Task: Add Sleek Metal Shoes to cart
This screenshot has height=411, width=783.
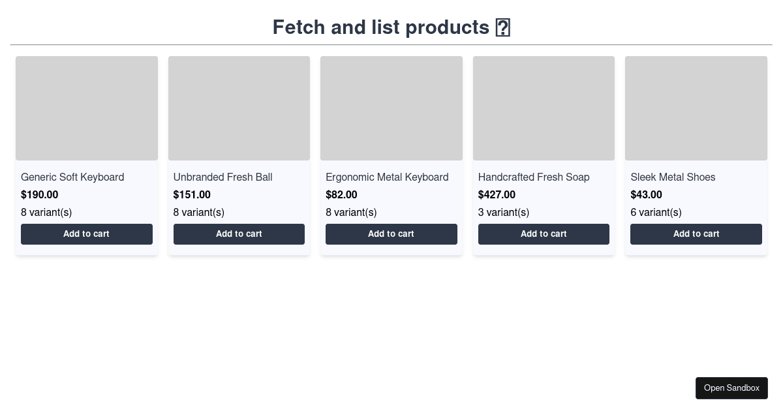Action: point(696,234)
